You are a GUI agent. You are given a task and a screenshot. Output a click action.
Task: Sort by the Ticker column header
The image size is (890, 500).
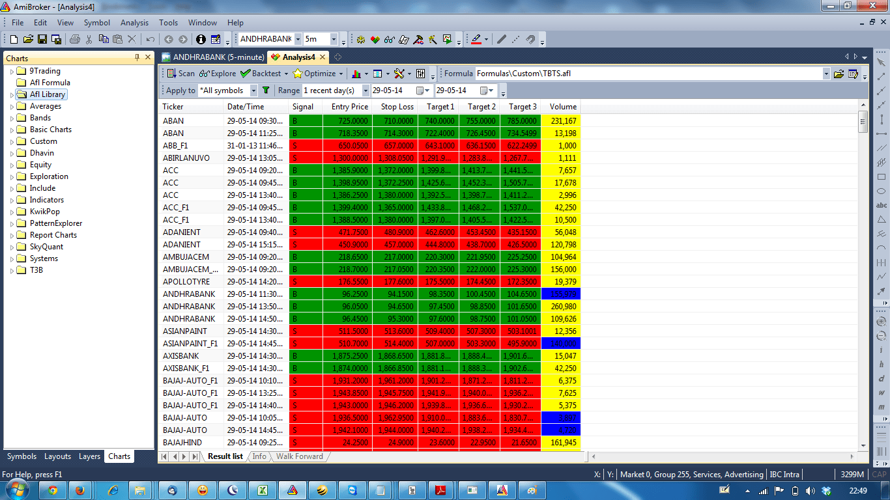coord(192,107)
